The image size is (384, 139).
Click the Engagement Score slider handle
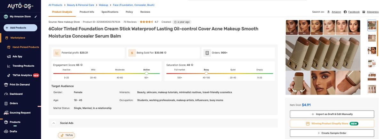pyautogui.click(x=147, y=73)
